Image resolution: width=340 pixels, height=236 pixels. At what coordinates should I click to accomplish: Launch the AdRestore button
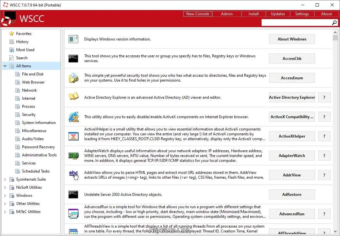tap(292, 195)
